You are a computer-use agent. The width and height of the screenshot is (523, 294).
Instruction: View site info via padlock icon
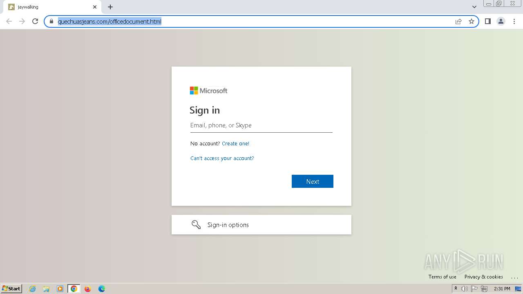(51, 21)
